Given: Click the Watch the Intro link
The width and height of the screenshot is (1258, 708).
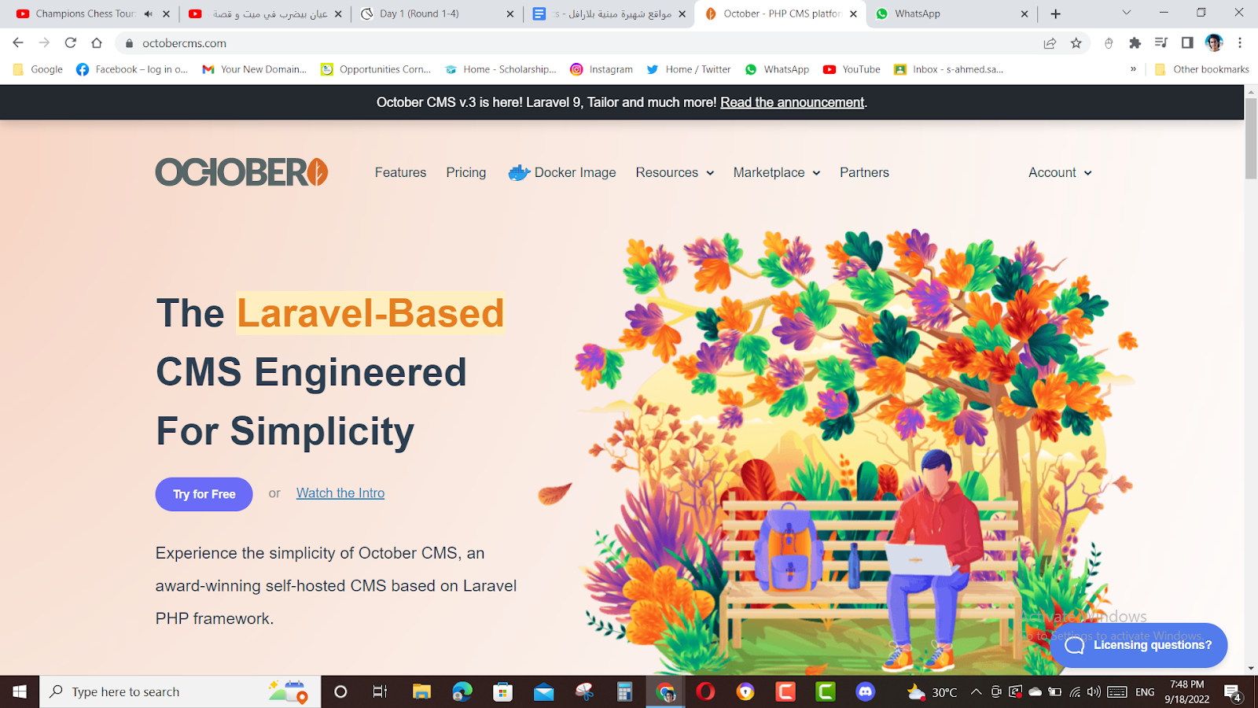Looking at the screenshot, I should click(340, 493).
